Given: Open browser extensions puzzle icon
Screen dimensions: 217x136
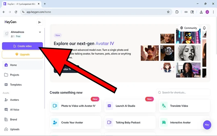Looking at the screenshot, I should [x=177, y=12].
